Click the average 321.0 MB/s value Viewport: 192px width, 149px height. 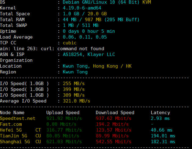click(76, 101)
